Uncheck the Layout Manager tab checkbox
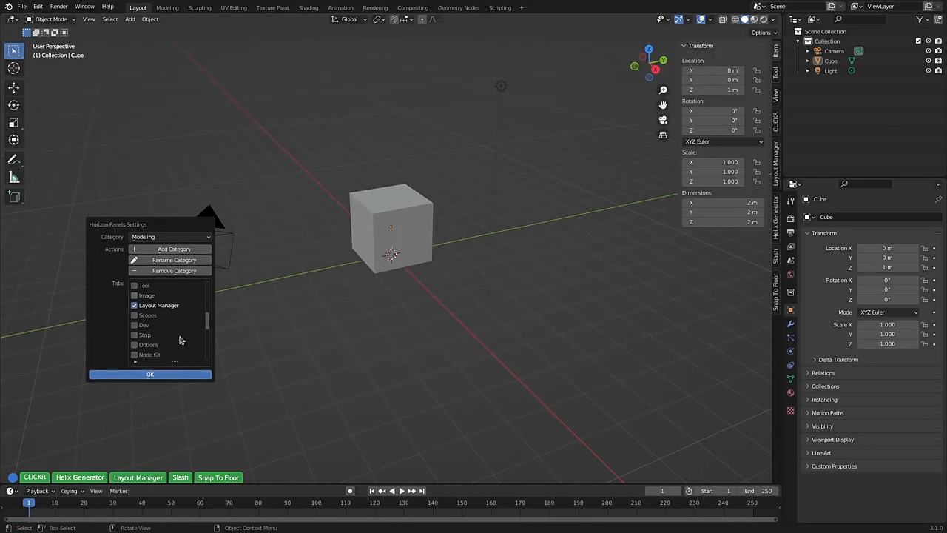This screenshot has height=533, width=947. click(x=135, y=305)
